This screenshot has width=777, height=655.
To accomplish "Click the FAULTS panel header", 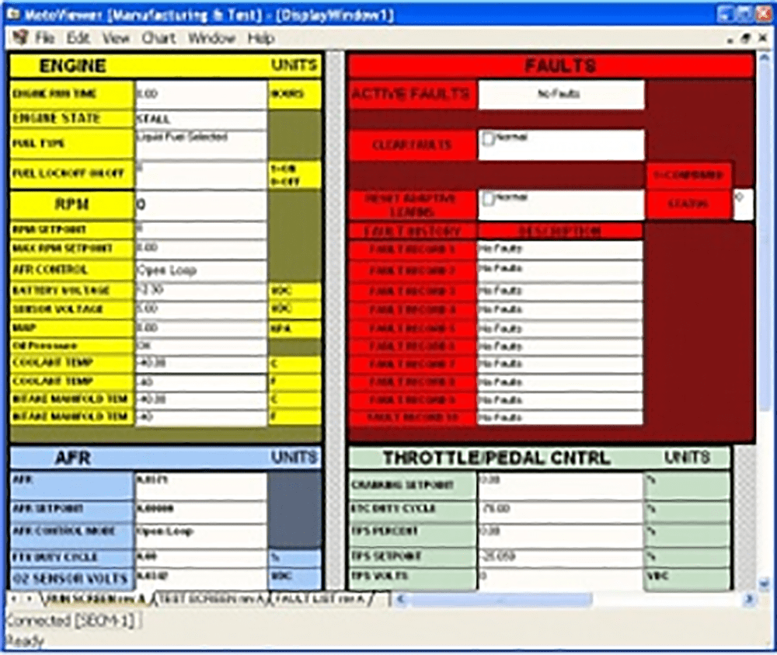I will [x=551, y=65].
